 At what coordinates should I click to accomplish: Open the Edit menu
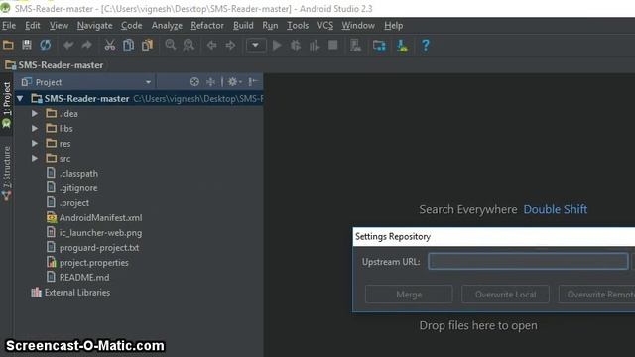tap(33, 26)
